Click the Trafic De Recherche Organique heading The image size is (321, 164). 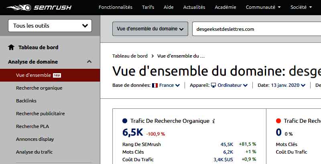coord(170,121)
